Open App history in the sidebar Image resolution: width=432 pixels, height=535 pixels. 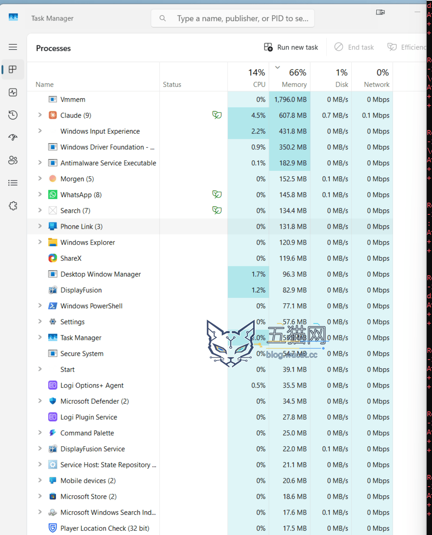13,115
